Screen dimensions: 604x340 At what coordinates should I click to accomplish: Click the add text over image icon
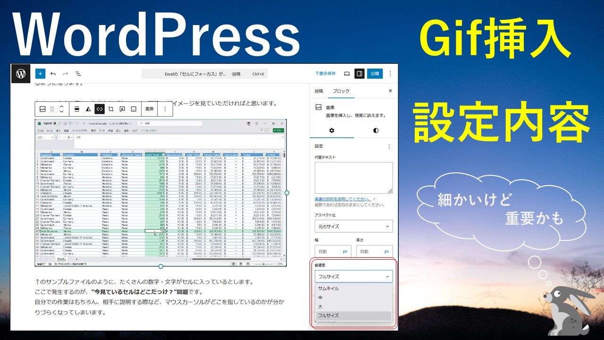(122, 109)
